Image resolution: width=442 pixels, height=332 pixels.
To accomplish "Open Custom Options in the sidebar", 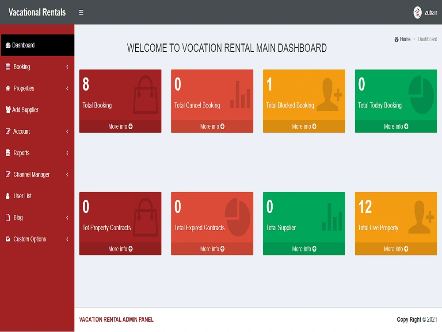I will coord(37,239).
